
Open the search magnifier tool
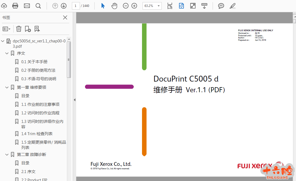[x=38, y=6]
